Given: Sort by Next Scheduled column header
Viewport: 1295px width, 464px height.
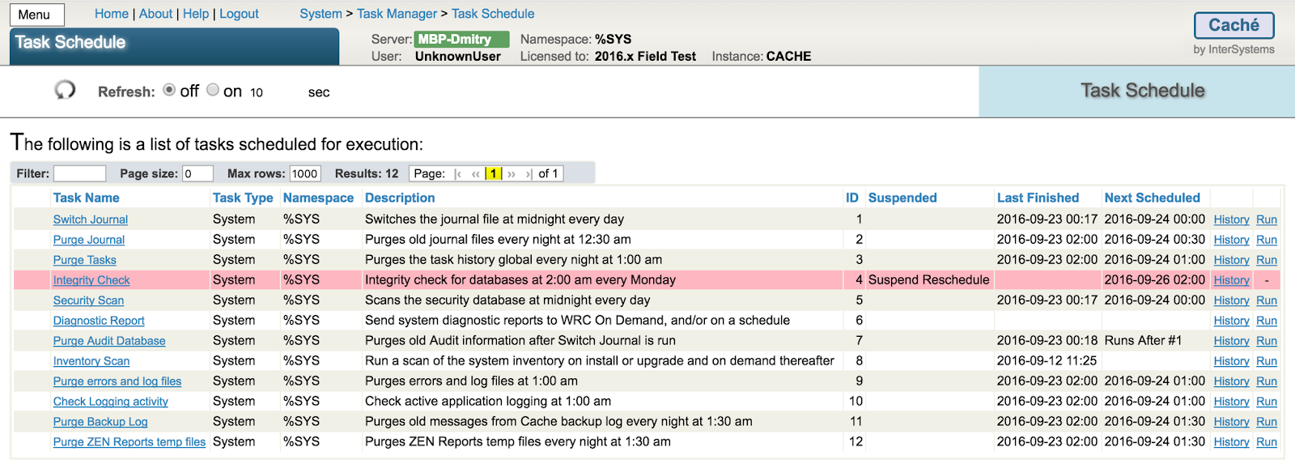Looking at the screenshot, I should pyautogui.click(x=1152, y=198).
